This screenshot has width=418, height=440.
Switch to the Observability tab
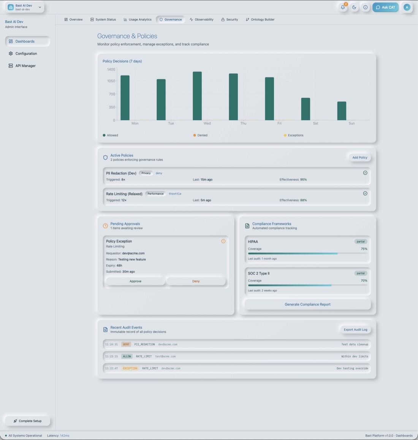tap(201, 19)
